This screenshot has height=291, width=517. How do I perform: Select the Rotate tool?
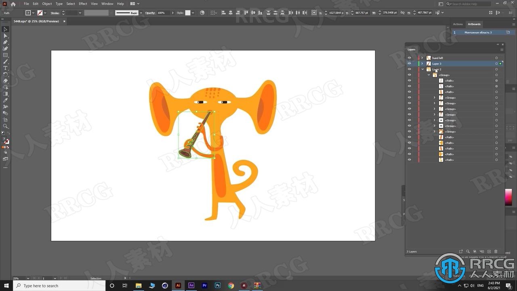5,74
